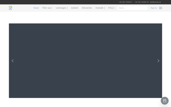Open the FAQ dropdown menu

point(111,8)
